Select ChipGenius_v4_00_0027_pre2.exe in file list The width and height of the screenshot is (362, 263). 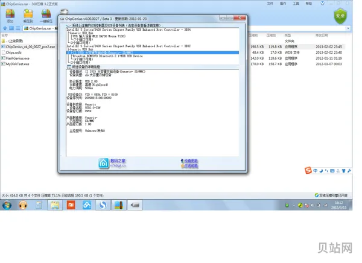(x=28, y=46)
